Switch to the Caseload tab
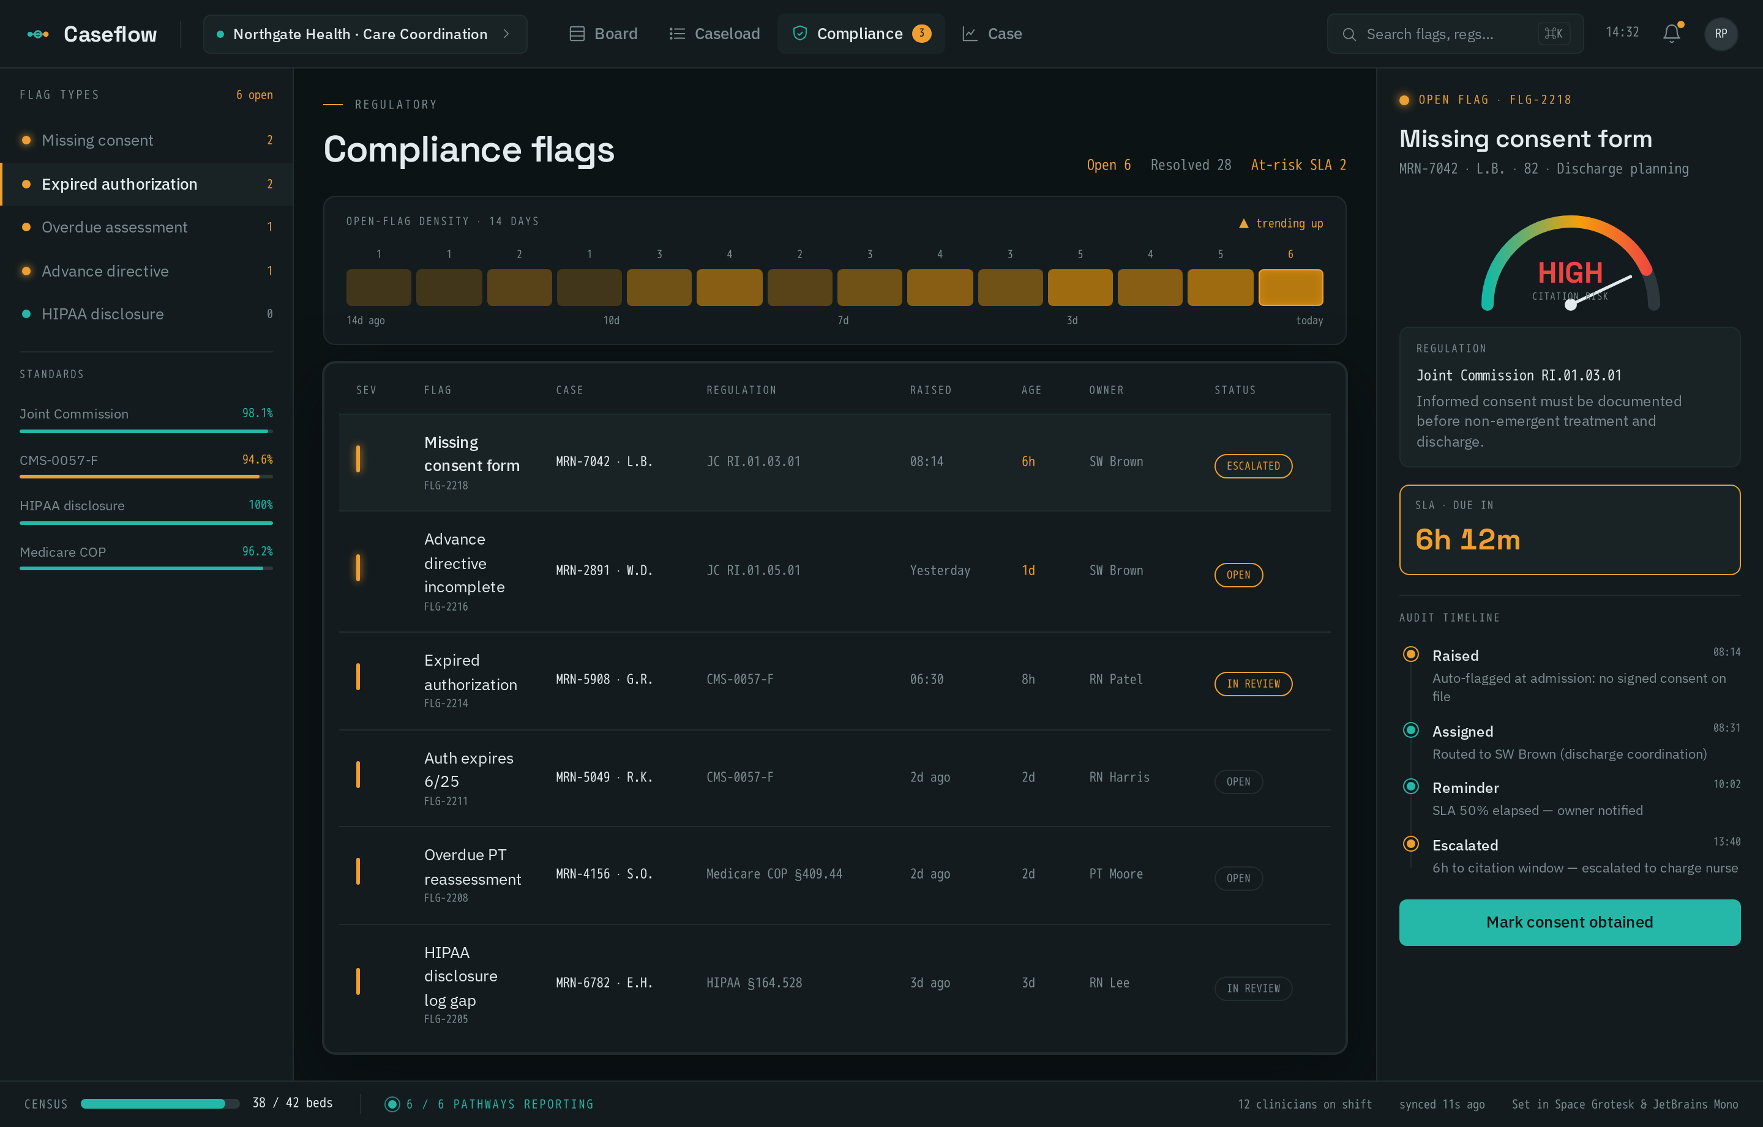1763x1127 pixels. click(714, 34)
